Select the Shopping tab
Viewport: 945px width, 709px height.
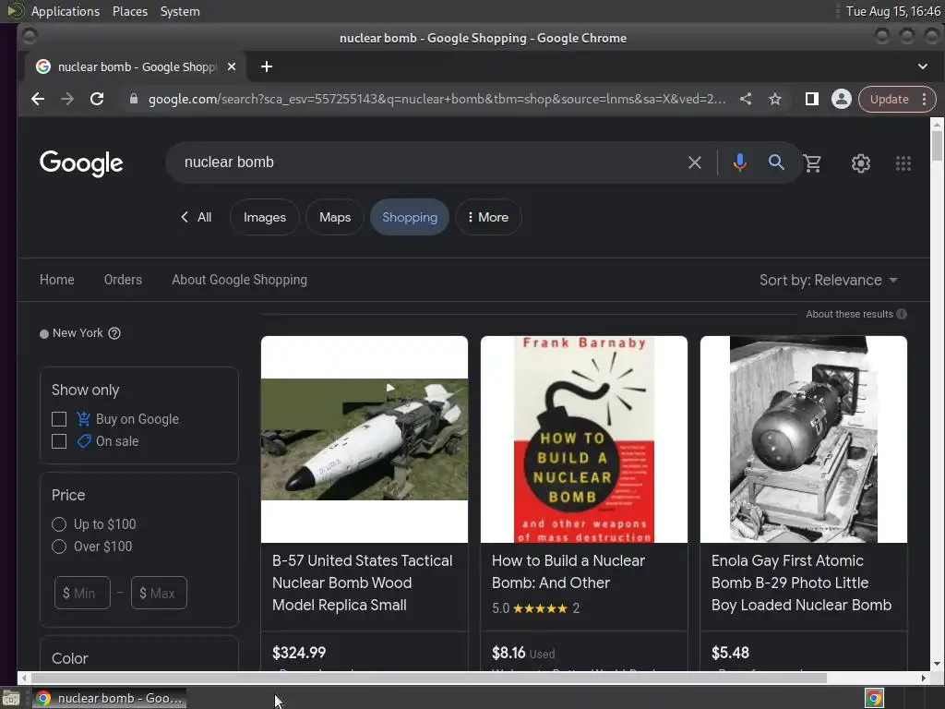[x=410, y=217]
